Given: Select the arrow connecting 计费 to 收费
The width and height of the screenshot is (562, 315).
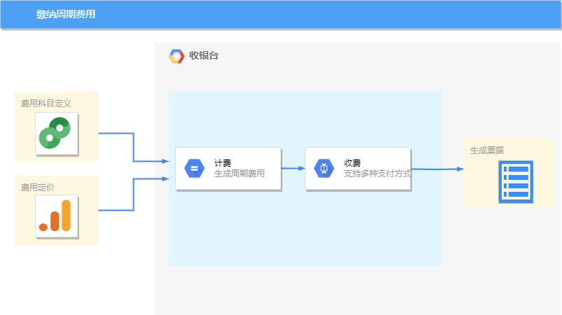Looking at the screenshot, I should click(x=293, y=169).
